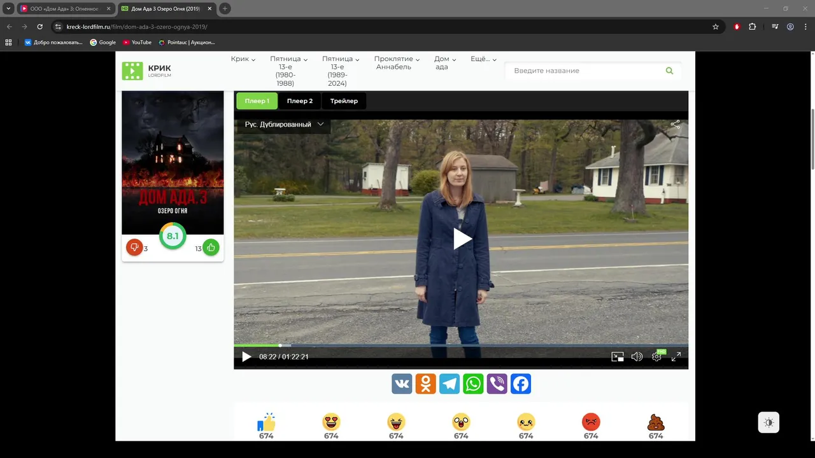
Task: Open the browser extensions menu
Action: coord(753,27)
